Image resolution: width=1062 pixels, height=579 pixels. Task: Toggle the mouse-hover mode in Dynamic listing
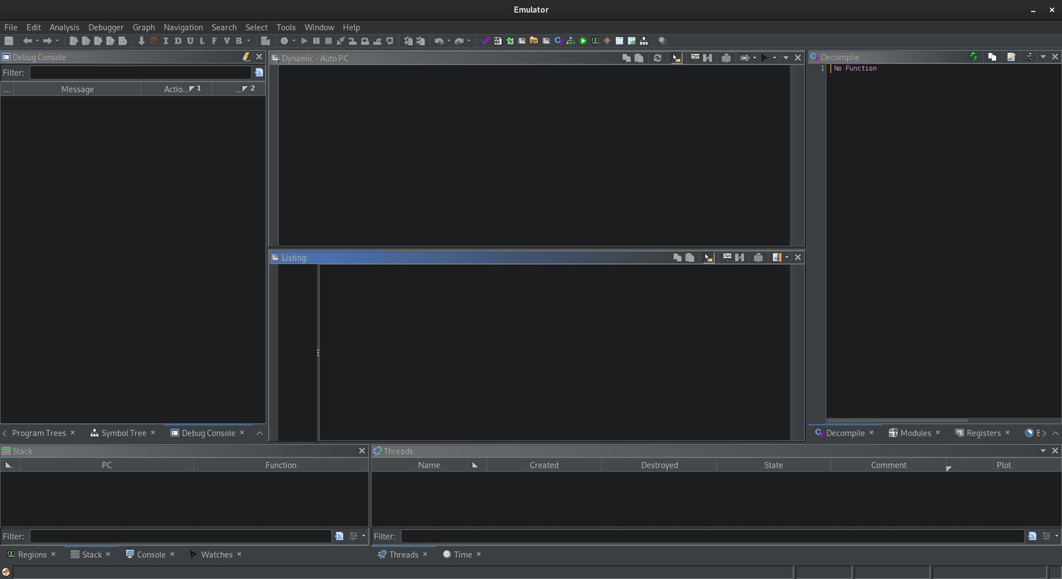[x=676, y=58]
